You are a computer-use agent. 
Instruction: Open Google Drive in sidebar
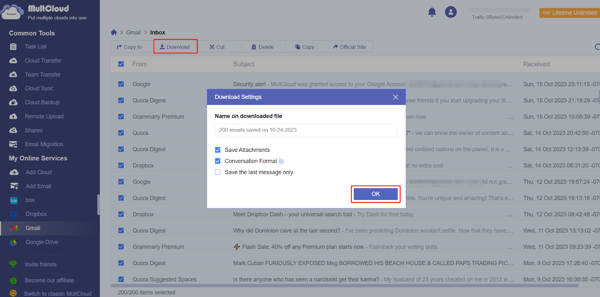click(x=42, y=242)
